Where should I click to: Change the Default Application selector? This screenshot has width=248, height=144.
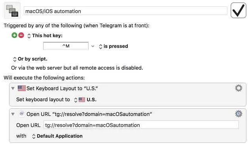[57, 136]
